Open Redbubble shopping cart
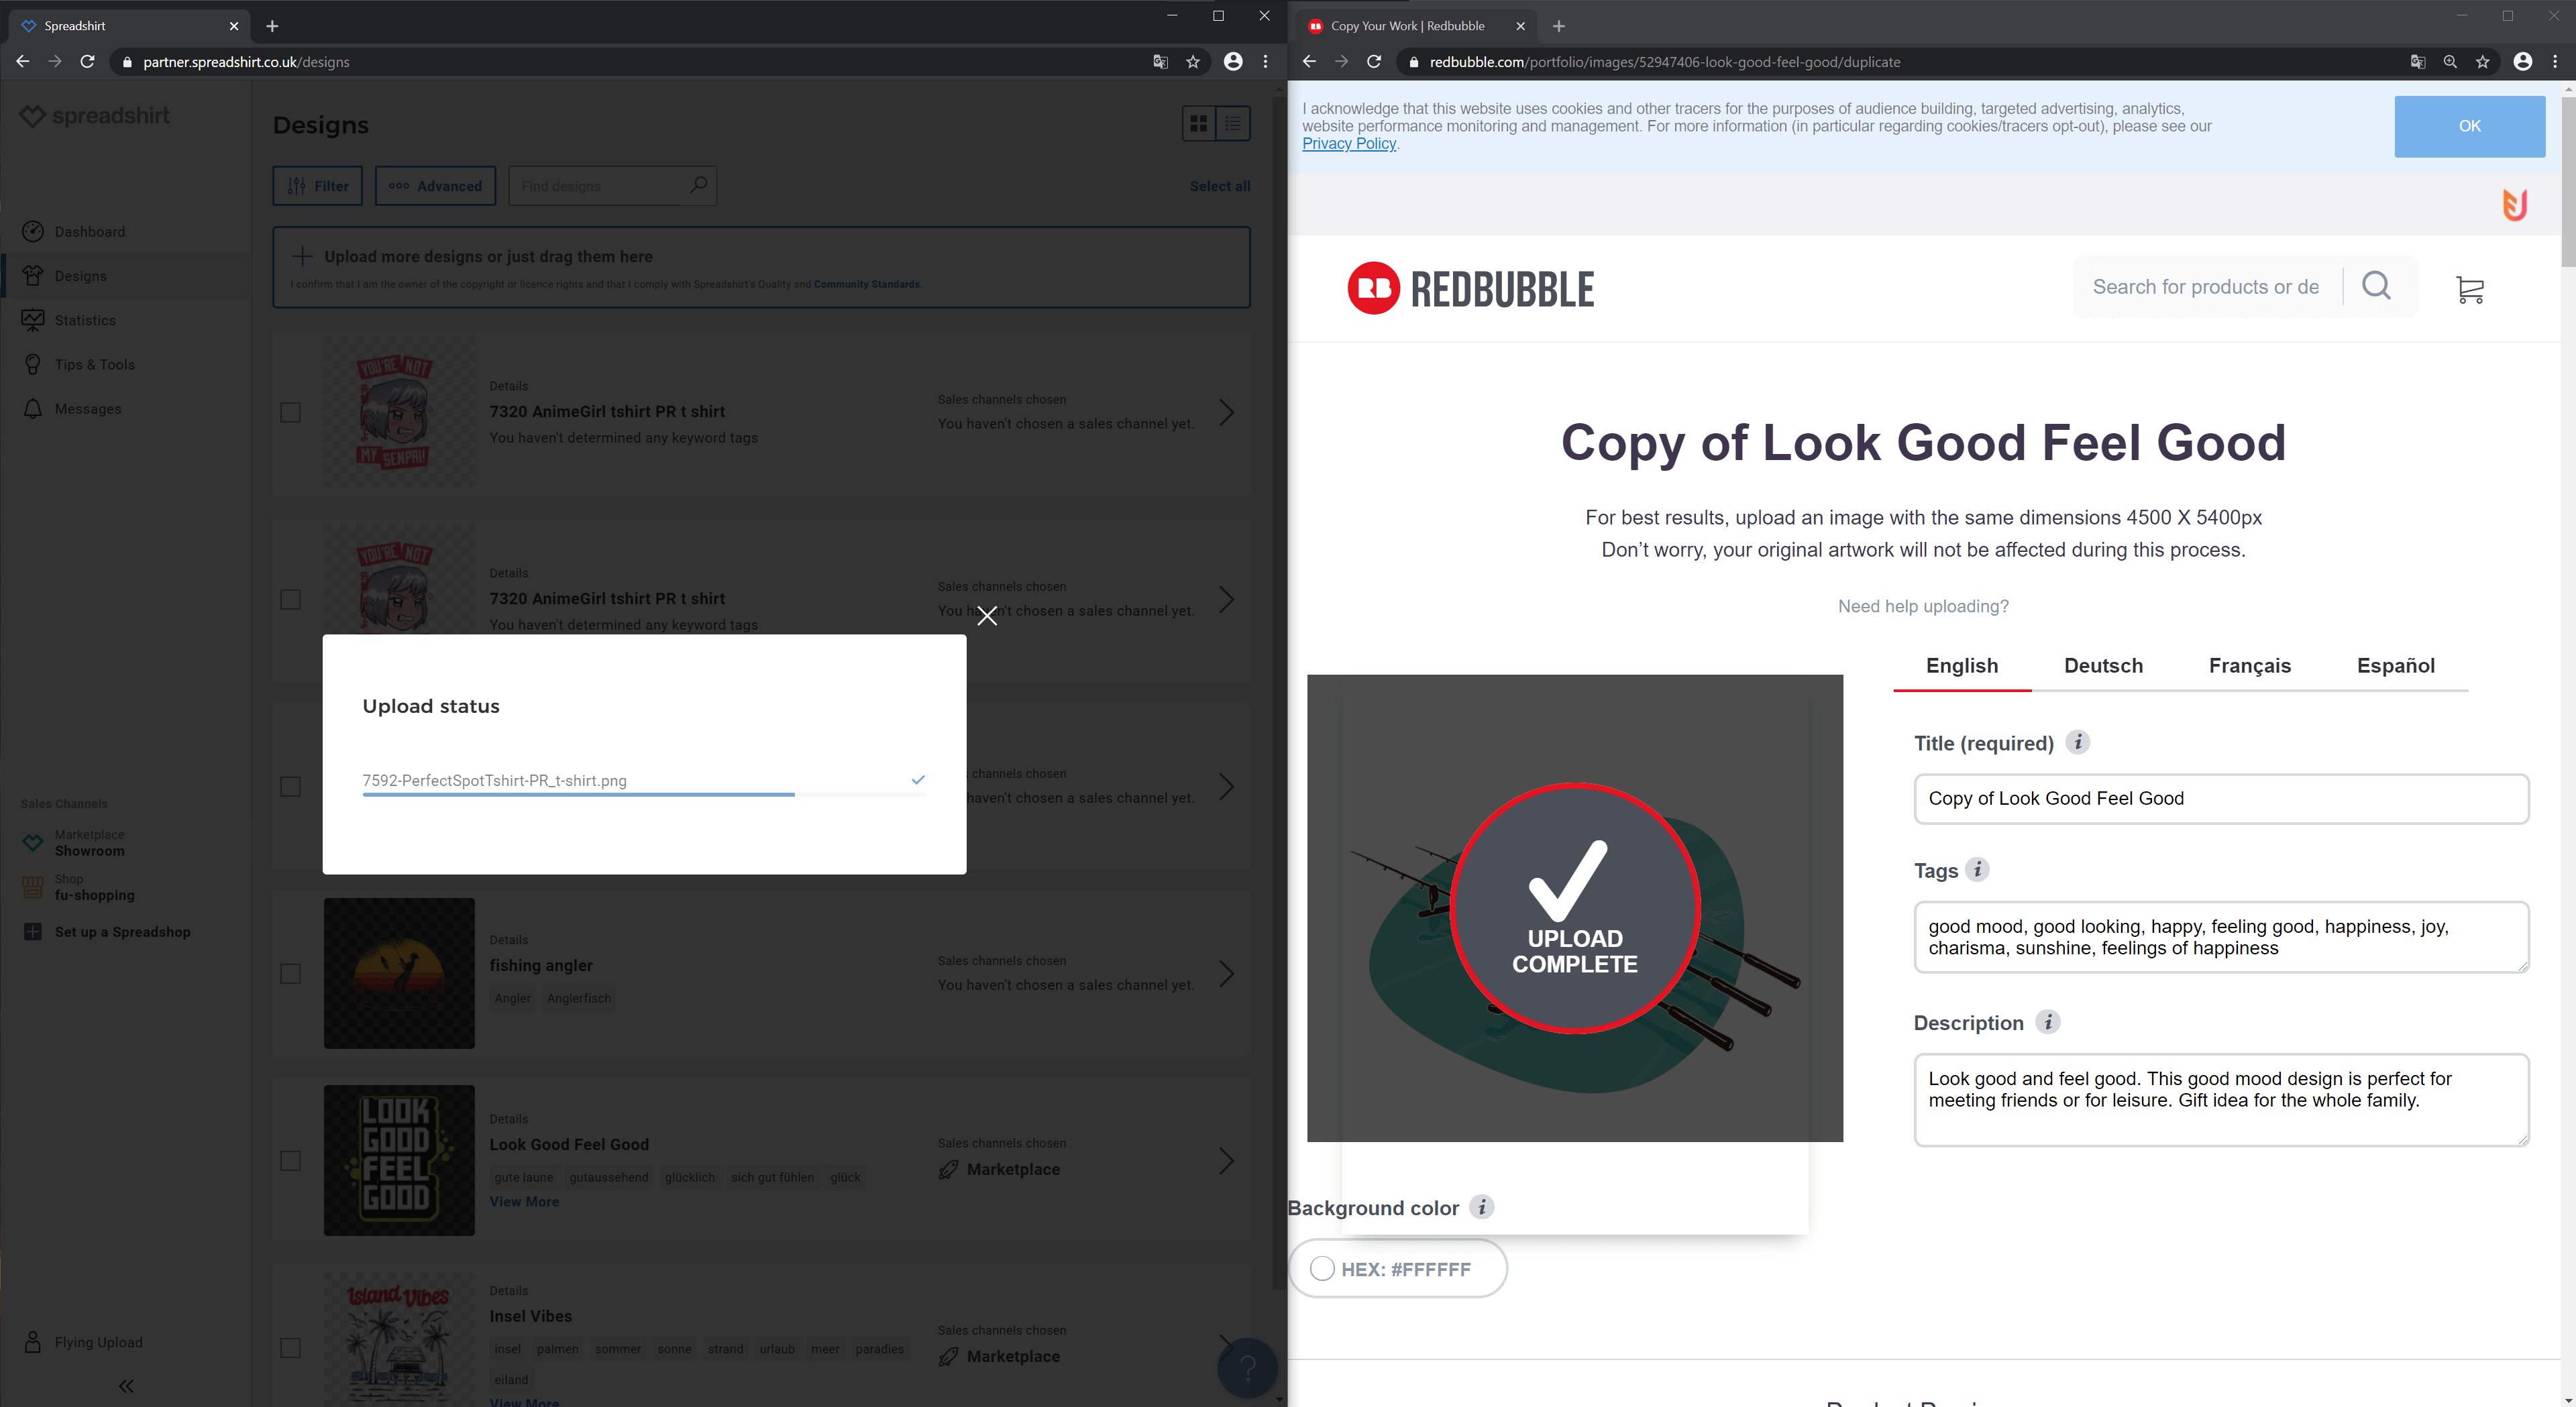2576x1407 pixels. [2469, 289]
